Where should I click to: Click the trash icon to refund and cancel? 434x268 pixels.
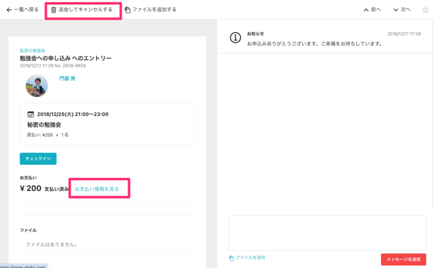pyautogui.click(x=53, y=10)
